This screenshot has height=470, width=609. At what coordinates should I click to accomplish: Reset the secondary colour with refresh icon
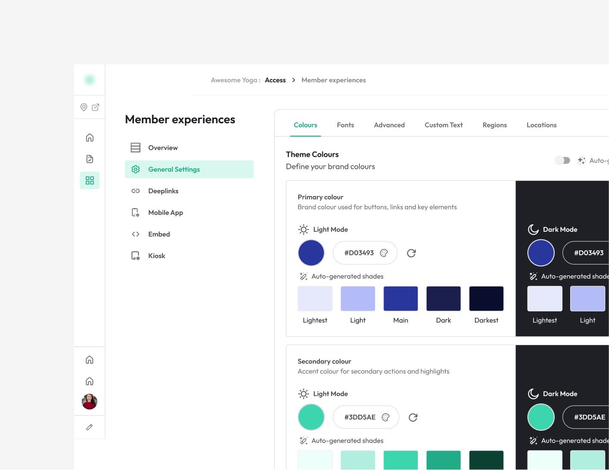coord(413,417)
